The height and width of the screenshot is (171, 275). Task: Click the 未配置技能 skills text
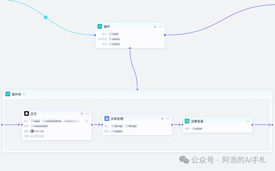(37, 136)
